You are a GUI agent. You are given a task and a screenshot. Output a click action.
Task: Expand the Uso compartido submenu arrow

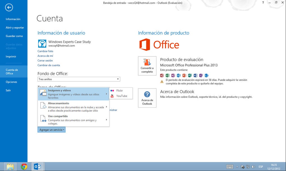(106, 120)
